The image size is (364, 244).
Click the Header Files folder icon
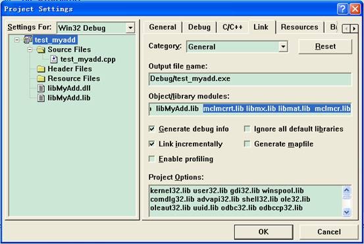point(41,69)
